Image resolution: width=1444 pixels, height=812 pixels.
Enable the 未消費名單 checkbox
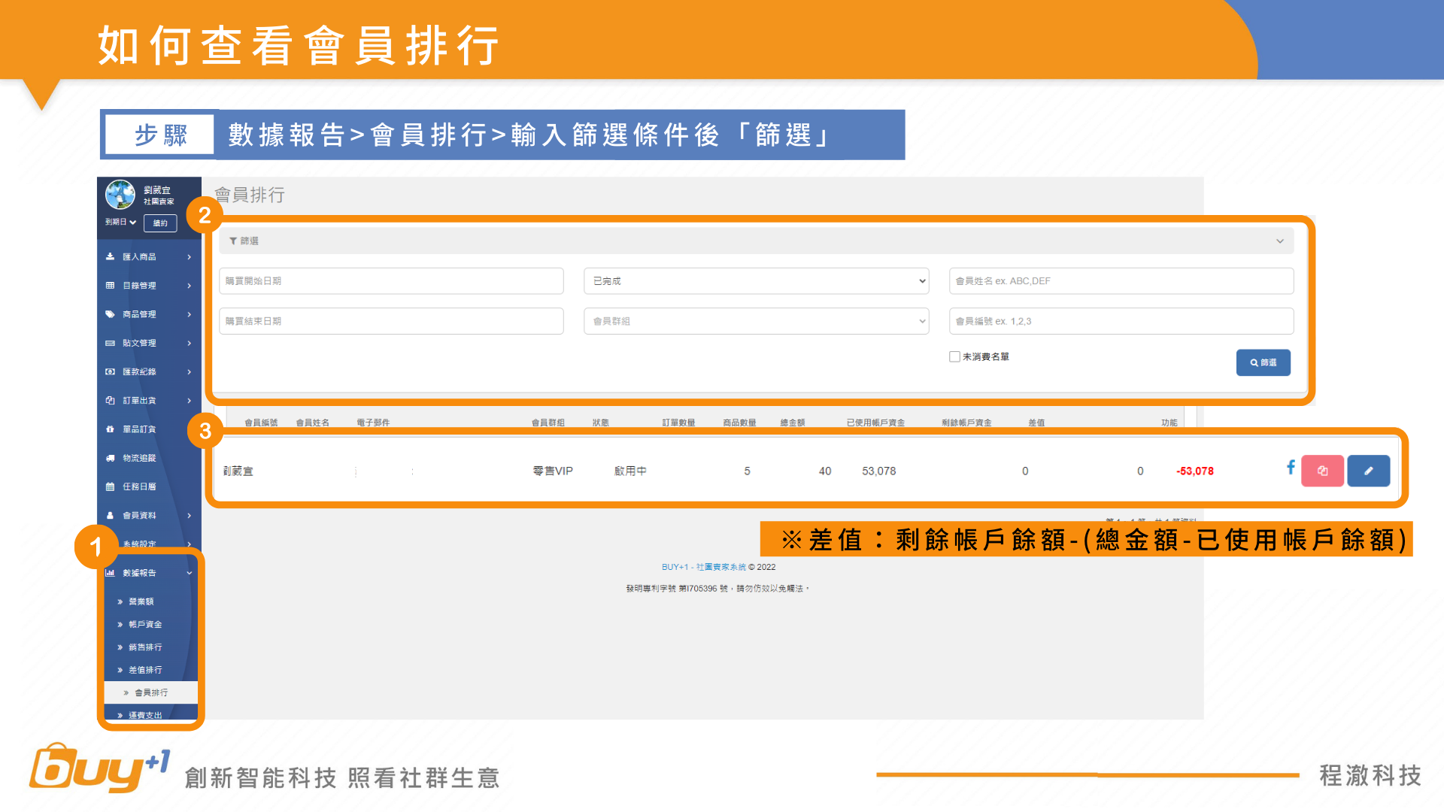pos(954,357)
